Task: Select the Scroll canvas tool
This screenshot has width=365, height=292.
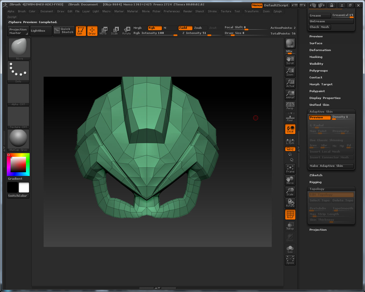Action: (290, 60)
